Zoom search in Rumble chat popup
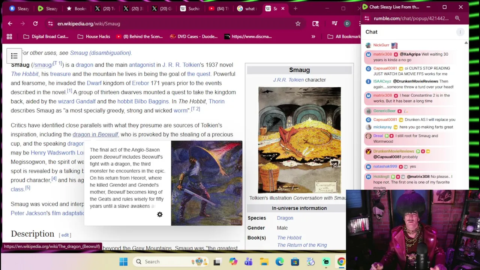Viewport: 480px width, 270px height. point(457,18)
